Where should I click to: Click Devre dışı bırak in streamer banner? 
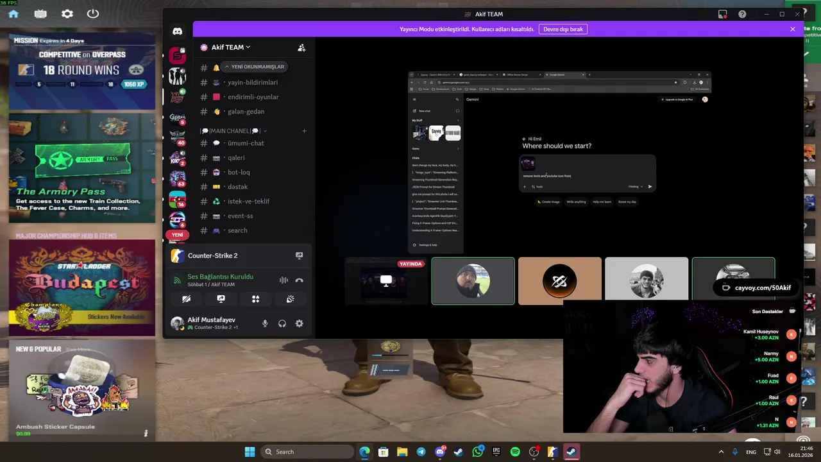click(x=564, y=29)
